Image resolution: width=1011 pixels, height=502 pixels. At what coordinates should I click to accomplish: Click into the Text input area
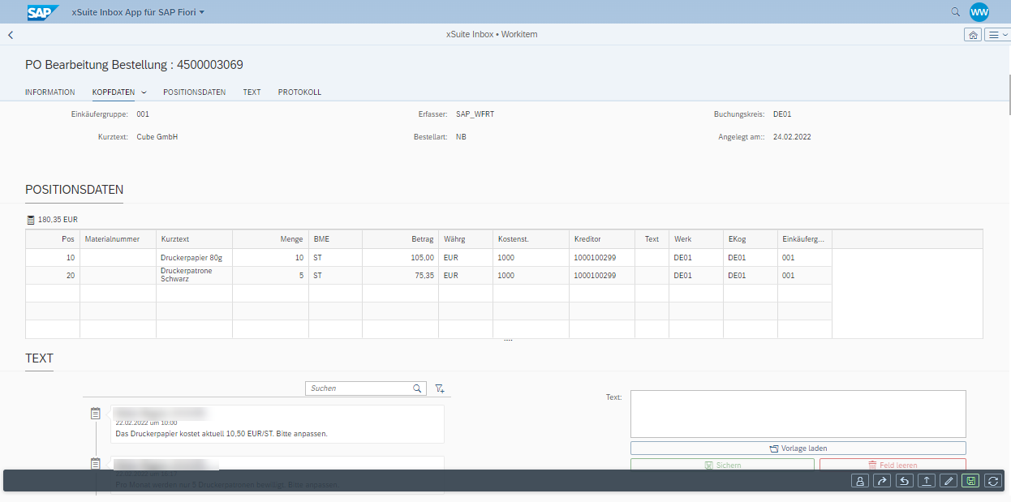798,414
